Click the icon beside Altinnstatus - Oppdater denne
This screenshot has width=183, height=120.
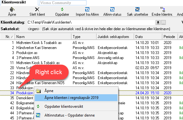click(38, 115)
